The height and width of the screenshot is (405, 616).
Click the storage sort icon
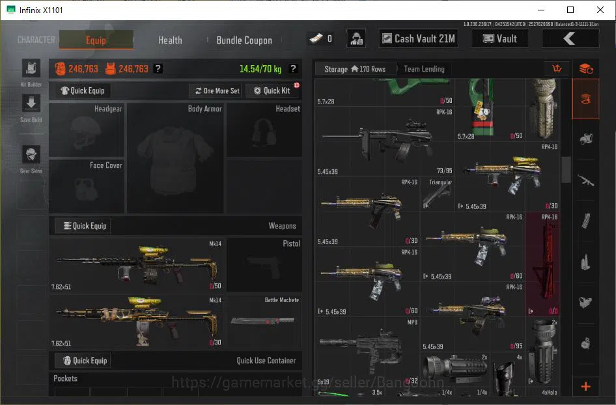pyautogui.click(x=557, y=69)
